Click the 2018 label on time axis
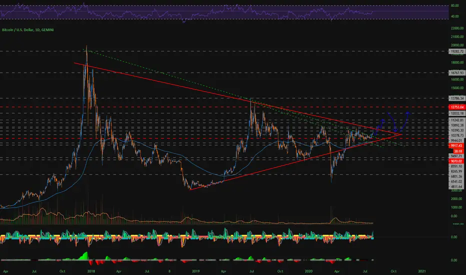Image resolution: width=466 pixels, height=275 pixels. (x=91, y=271)
